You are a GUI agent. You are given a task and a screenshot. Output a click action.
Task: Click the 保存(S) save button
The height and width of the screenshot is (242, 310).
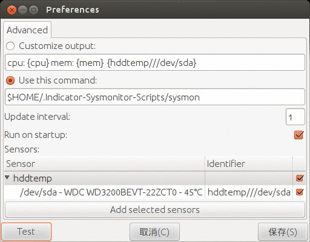pyautogui.click(x=283, y=232)
